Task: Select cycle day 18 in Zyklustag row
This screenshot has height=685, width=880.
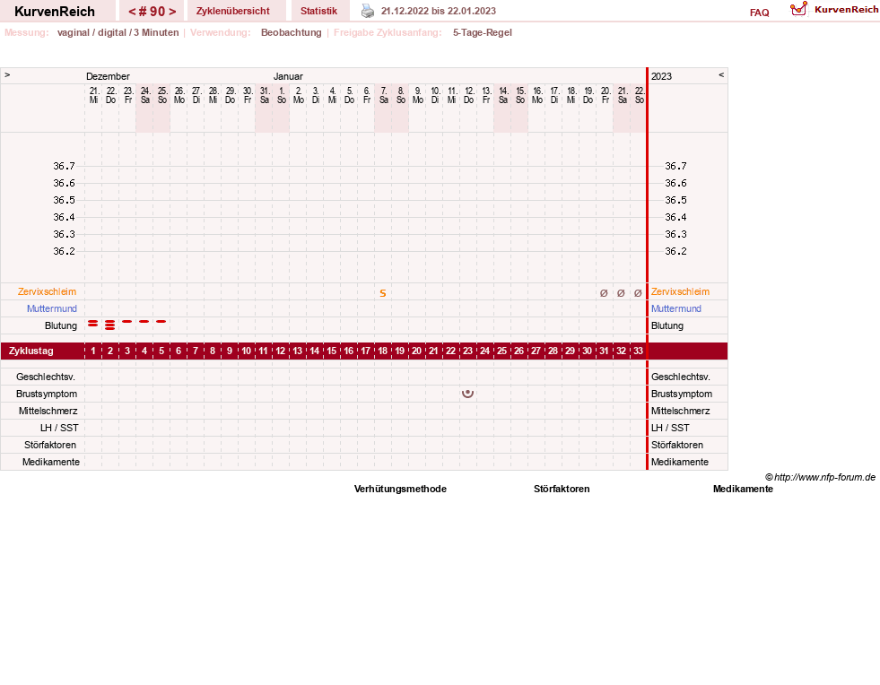Action: 383,351
